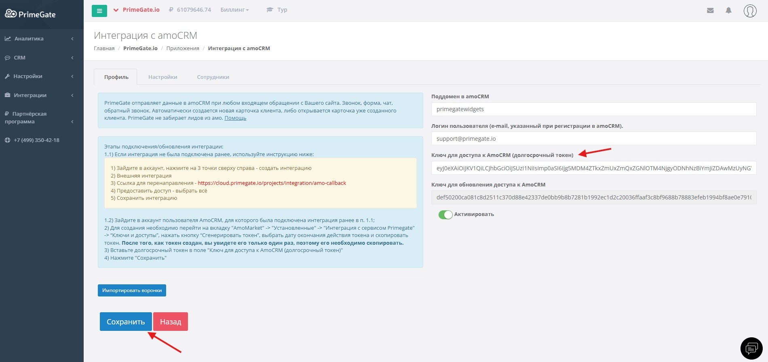Viewport: 768px width, 362px height.
Task: Switch to the Настройки tab
Action: click(x=163, y=77)
